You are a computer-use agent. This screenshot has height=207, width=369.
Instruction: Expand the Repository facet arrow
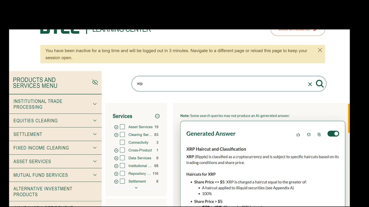pos(116,174)
